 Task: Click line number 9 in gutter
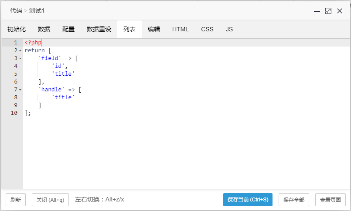click(x=16, y=105)
